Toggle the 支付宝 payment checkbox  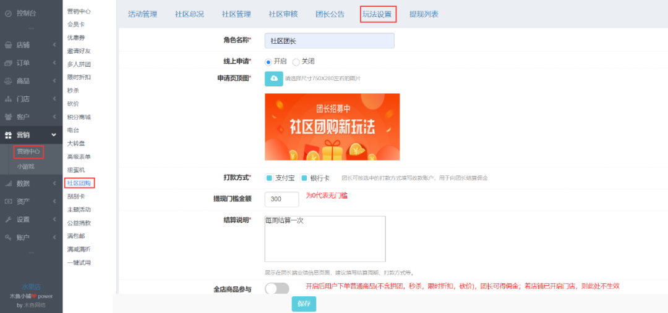(x=269, y=178)
